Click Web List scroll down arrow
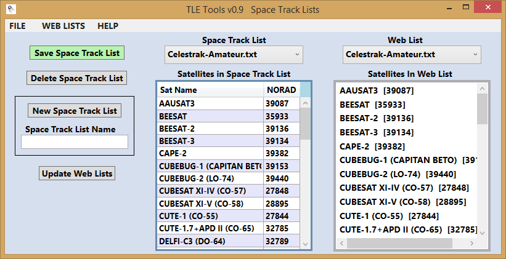The image size is (506, 259). [483, 233]
